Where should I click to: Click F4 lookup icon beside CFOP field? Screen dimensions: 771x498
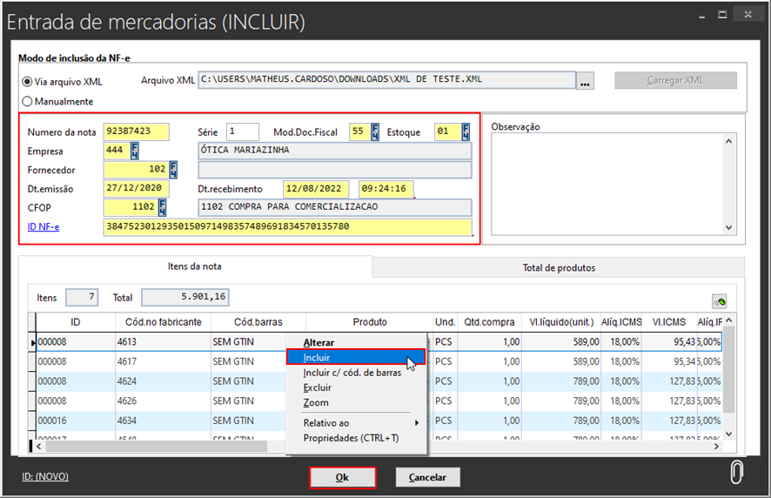click(162, 207)
